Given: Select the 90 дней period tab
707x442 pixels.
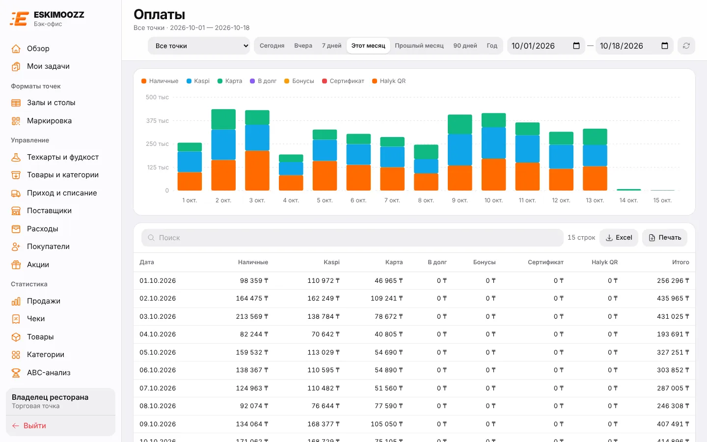Looking at the screenshot, I should [465, 46].
